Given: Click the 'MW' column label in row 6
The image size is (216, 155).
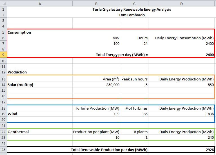Looking at the screenshot, I should click(116, 38).
